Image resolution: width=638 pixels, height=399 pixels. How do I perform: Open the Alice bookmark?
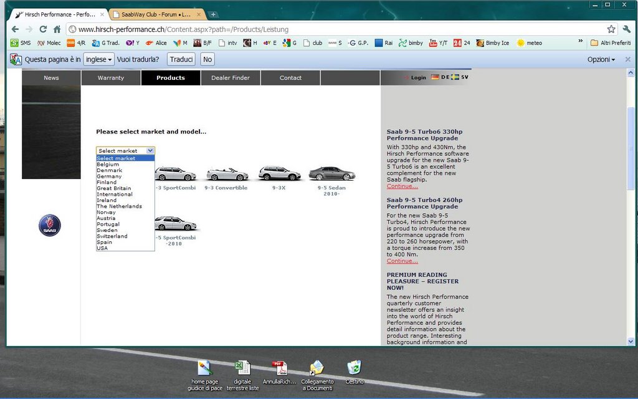tap(156, 43)
